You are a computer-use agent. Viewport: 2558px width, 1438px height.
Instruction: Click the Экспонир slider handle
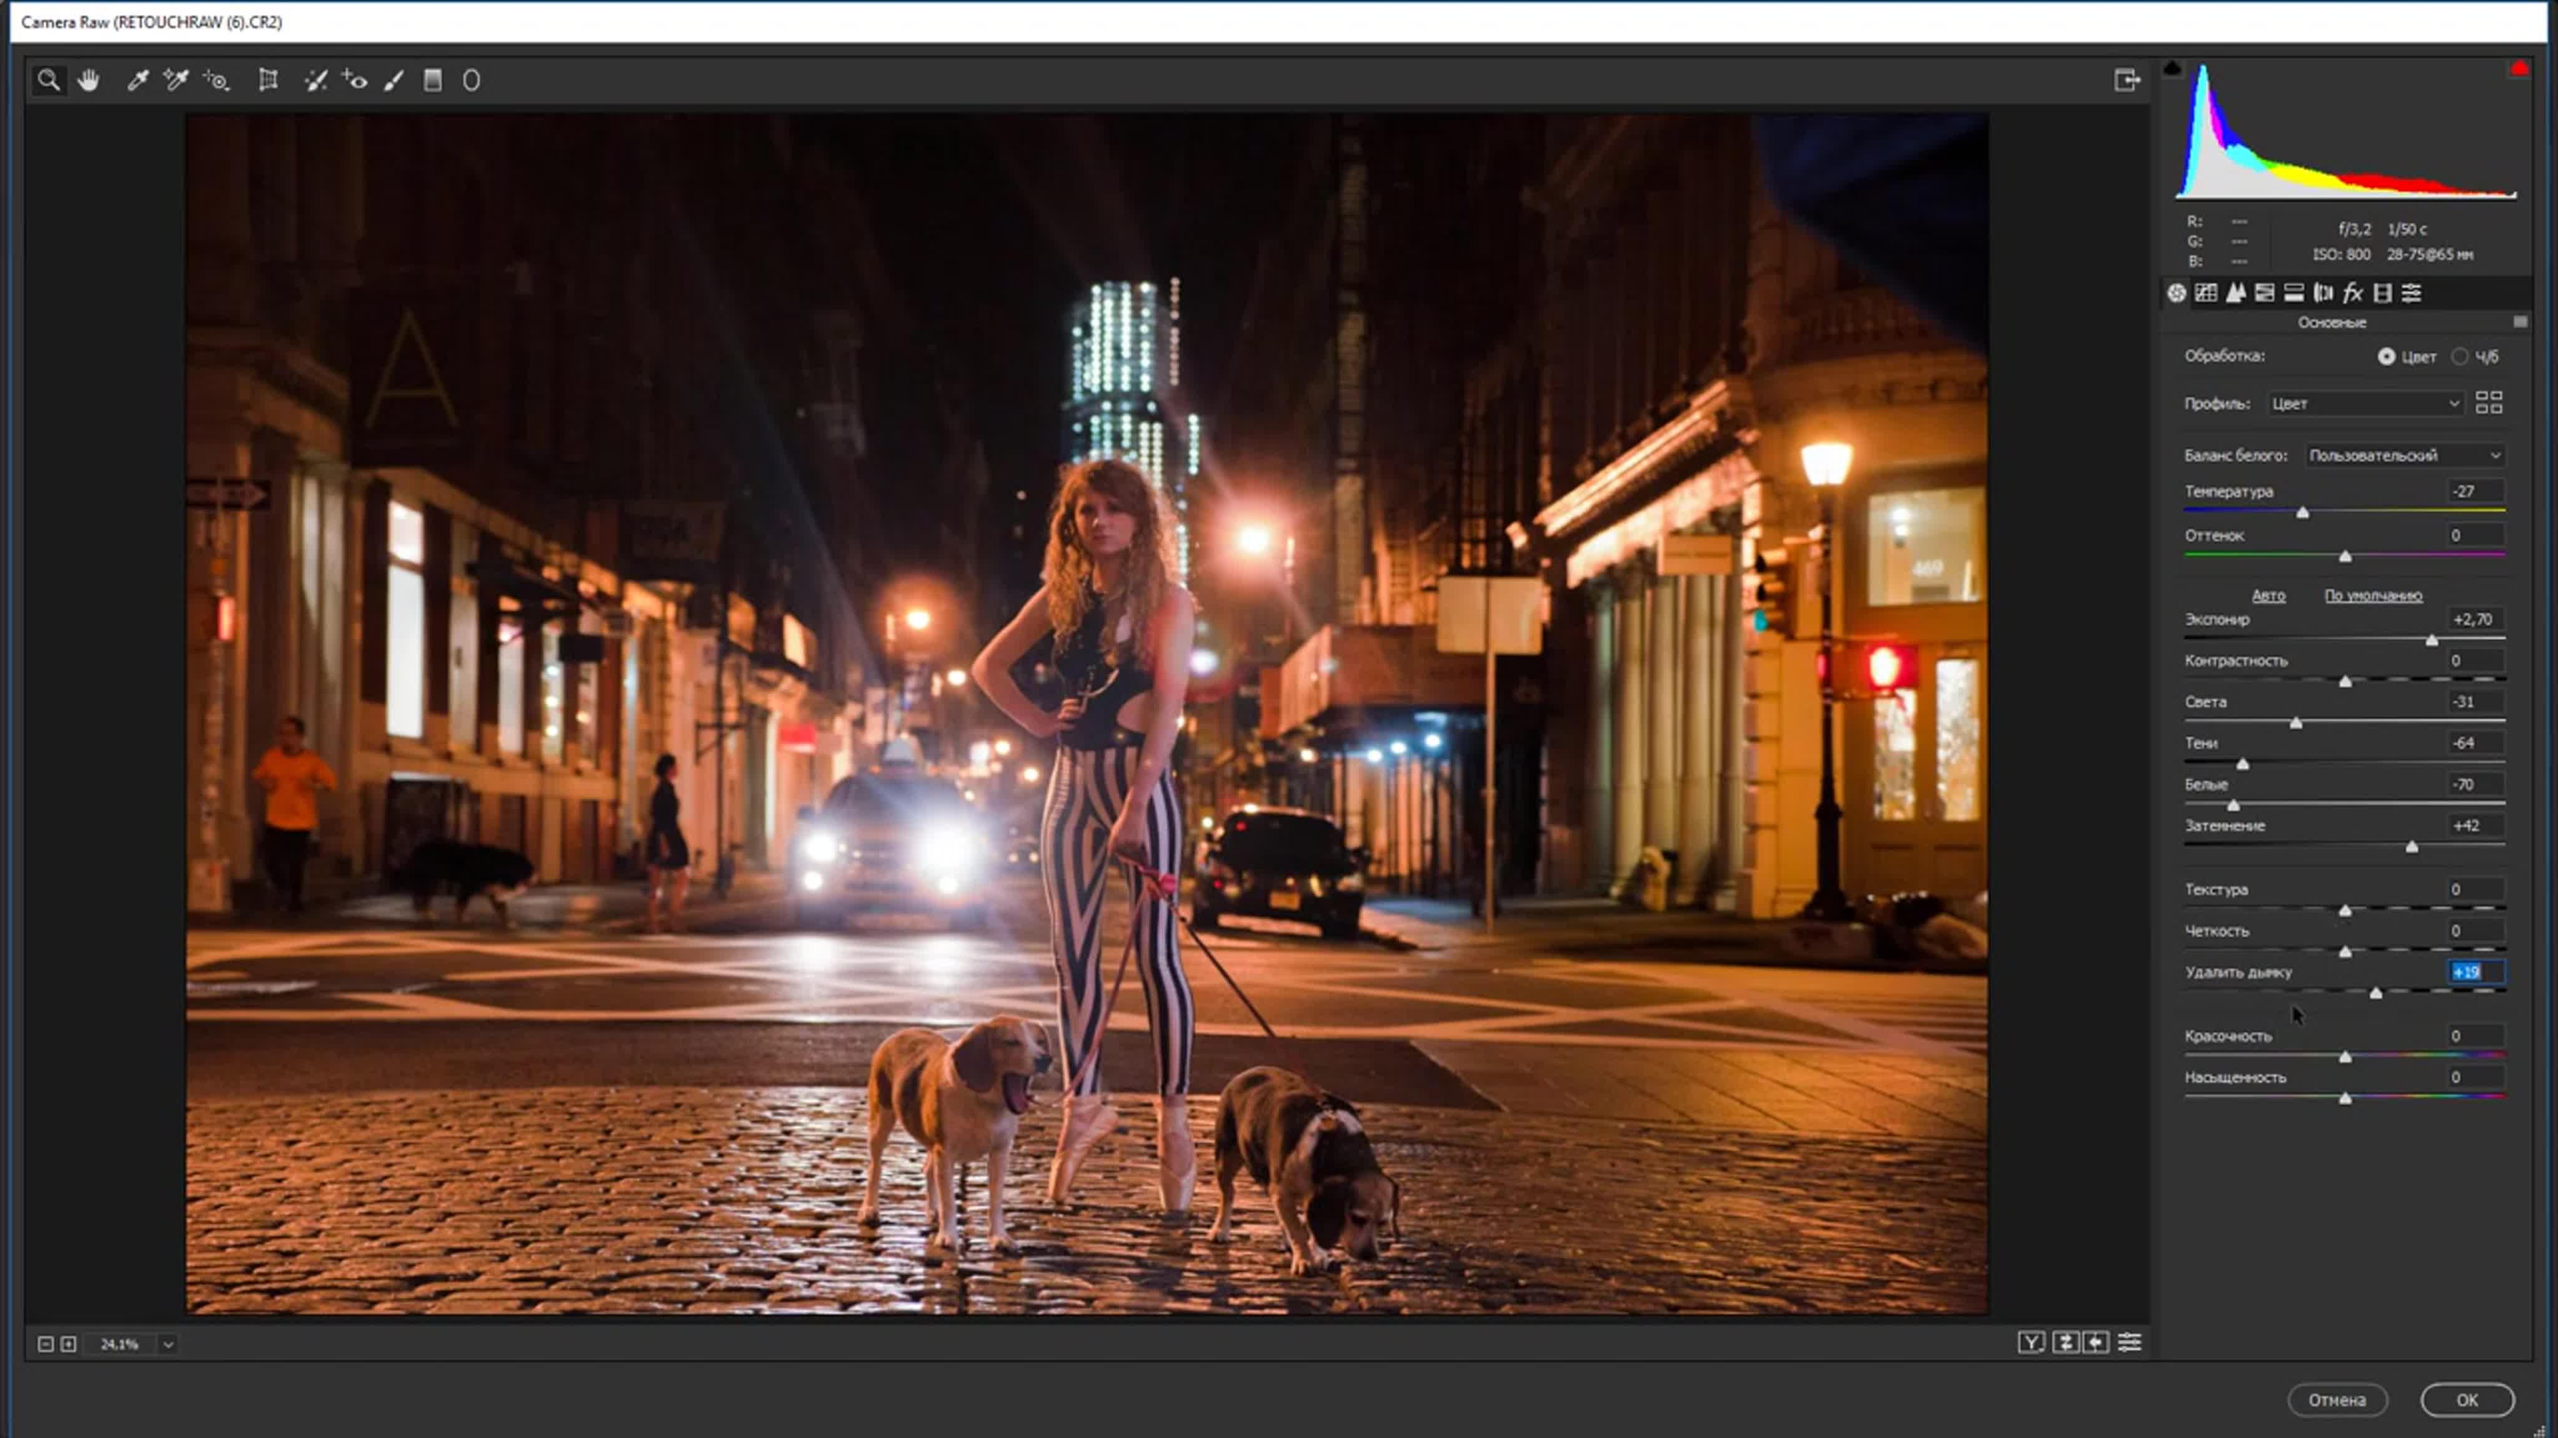pos(2432,641)
